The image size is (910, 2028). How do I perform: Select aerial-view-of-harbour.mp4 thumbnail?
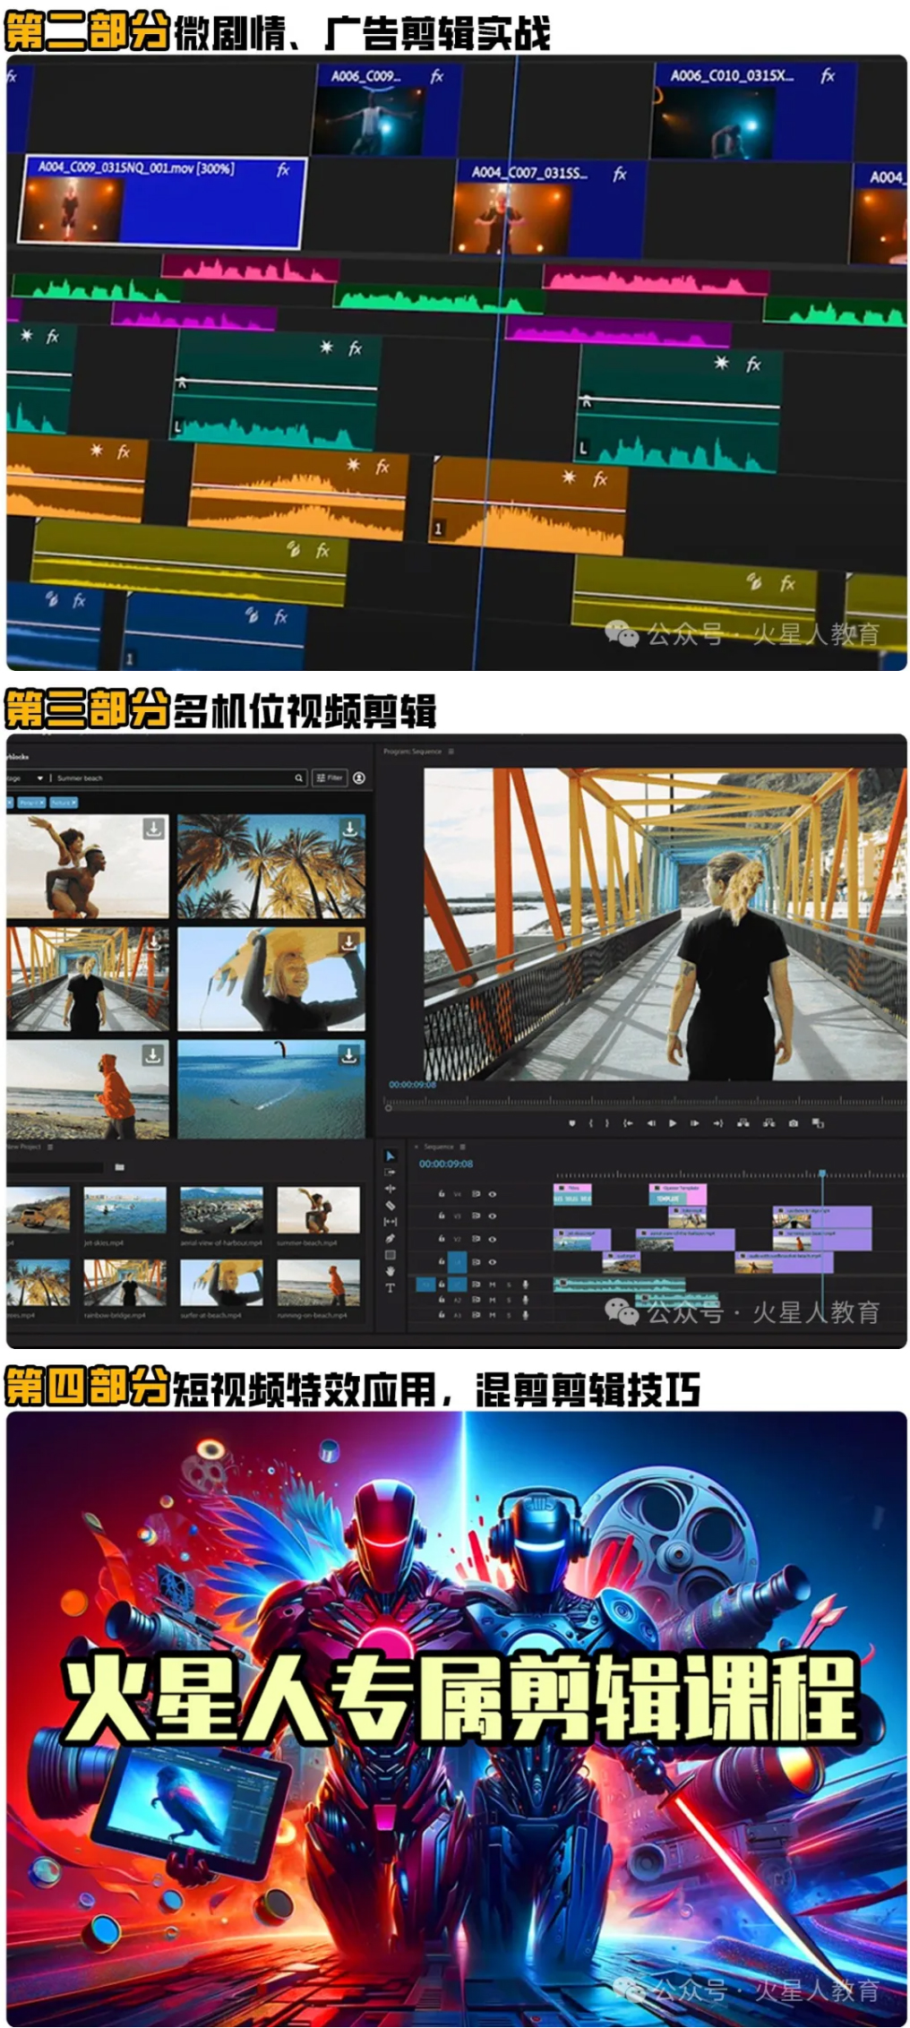click(221, 1210)
